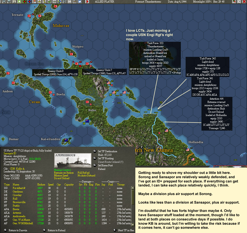
Task: Click the red airplane icon on blue background
Action: [x=29, y=2]
